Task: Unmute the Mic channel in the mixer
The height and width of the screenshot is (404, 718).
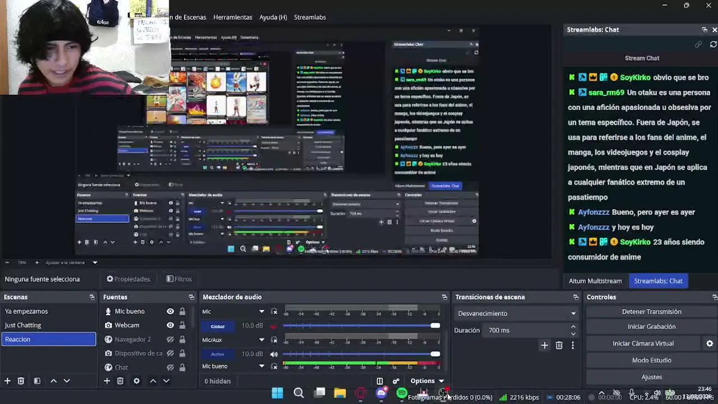Action: point(274,326)
